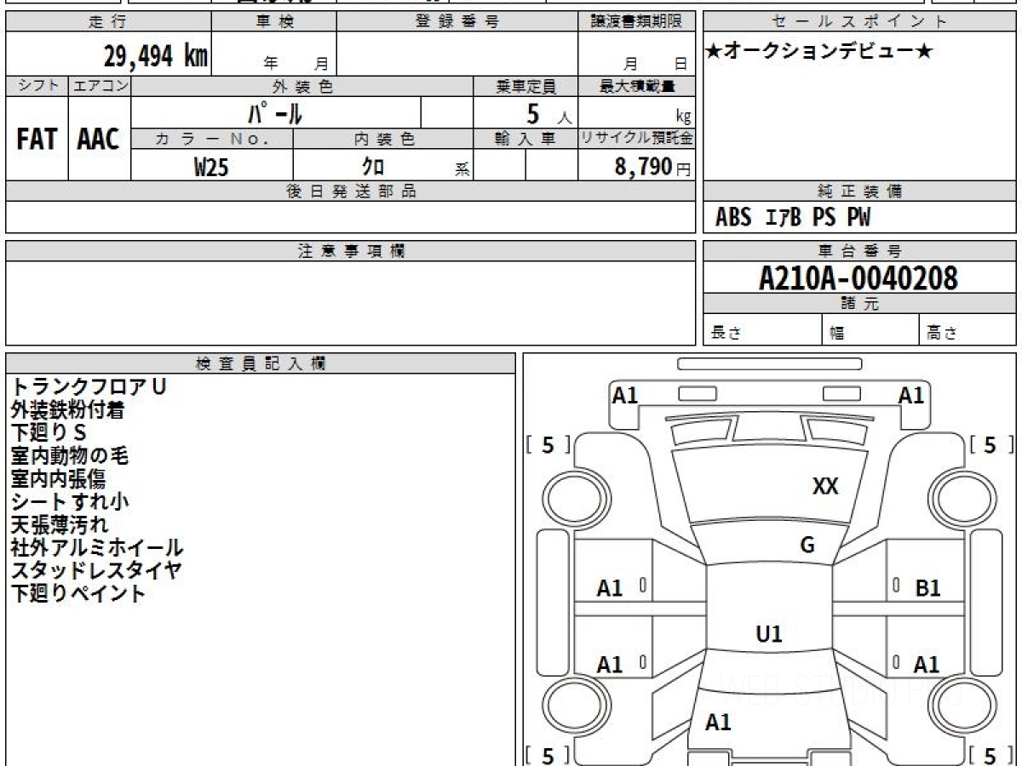The width and height of the screenshot is (1022, 766).
Task: Select the inspector note 下廻りS
Action: click(49, 433)
